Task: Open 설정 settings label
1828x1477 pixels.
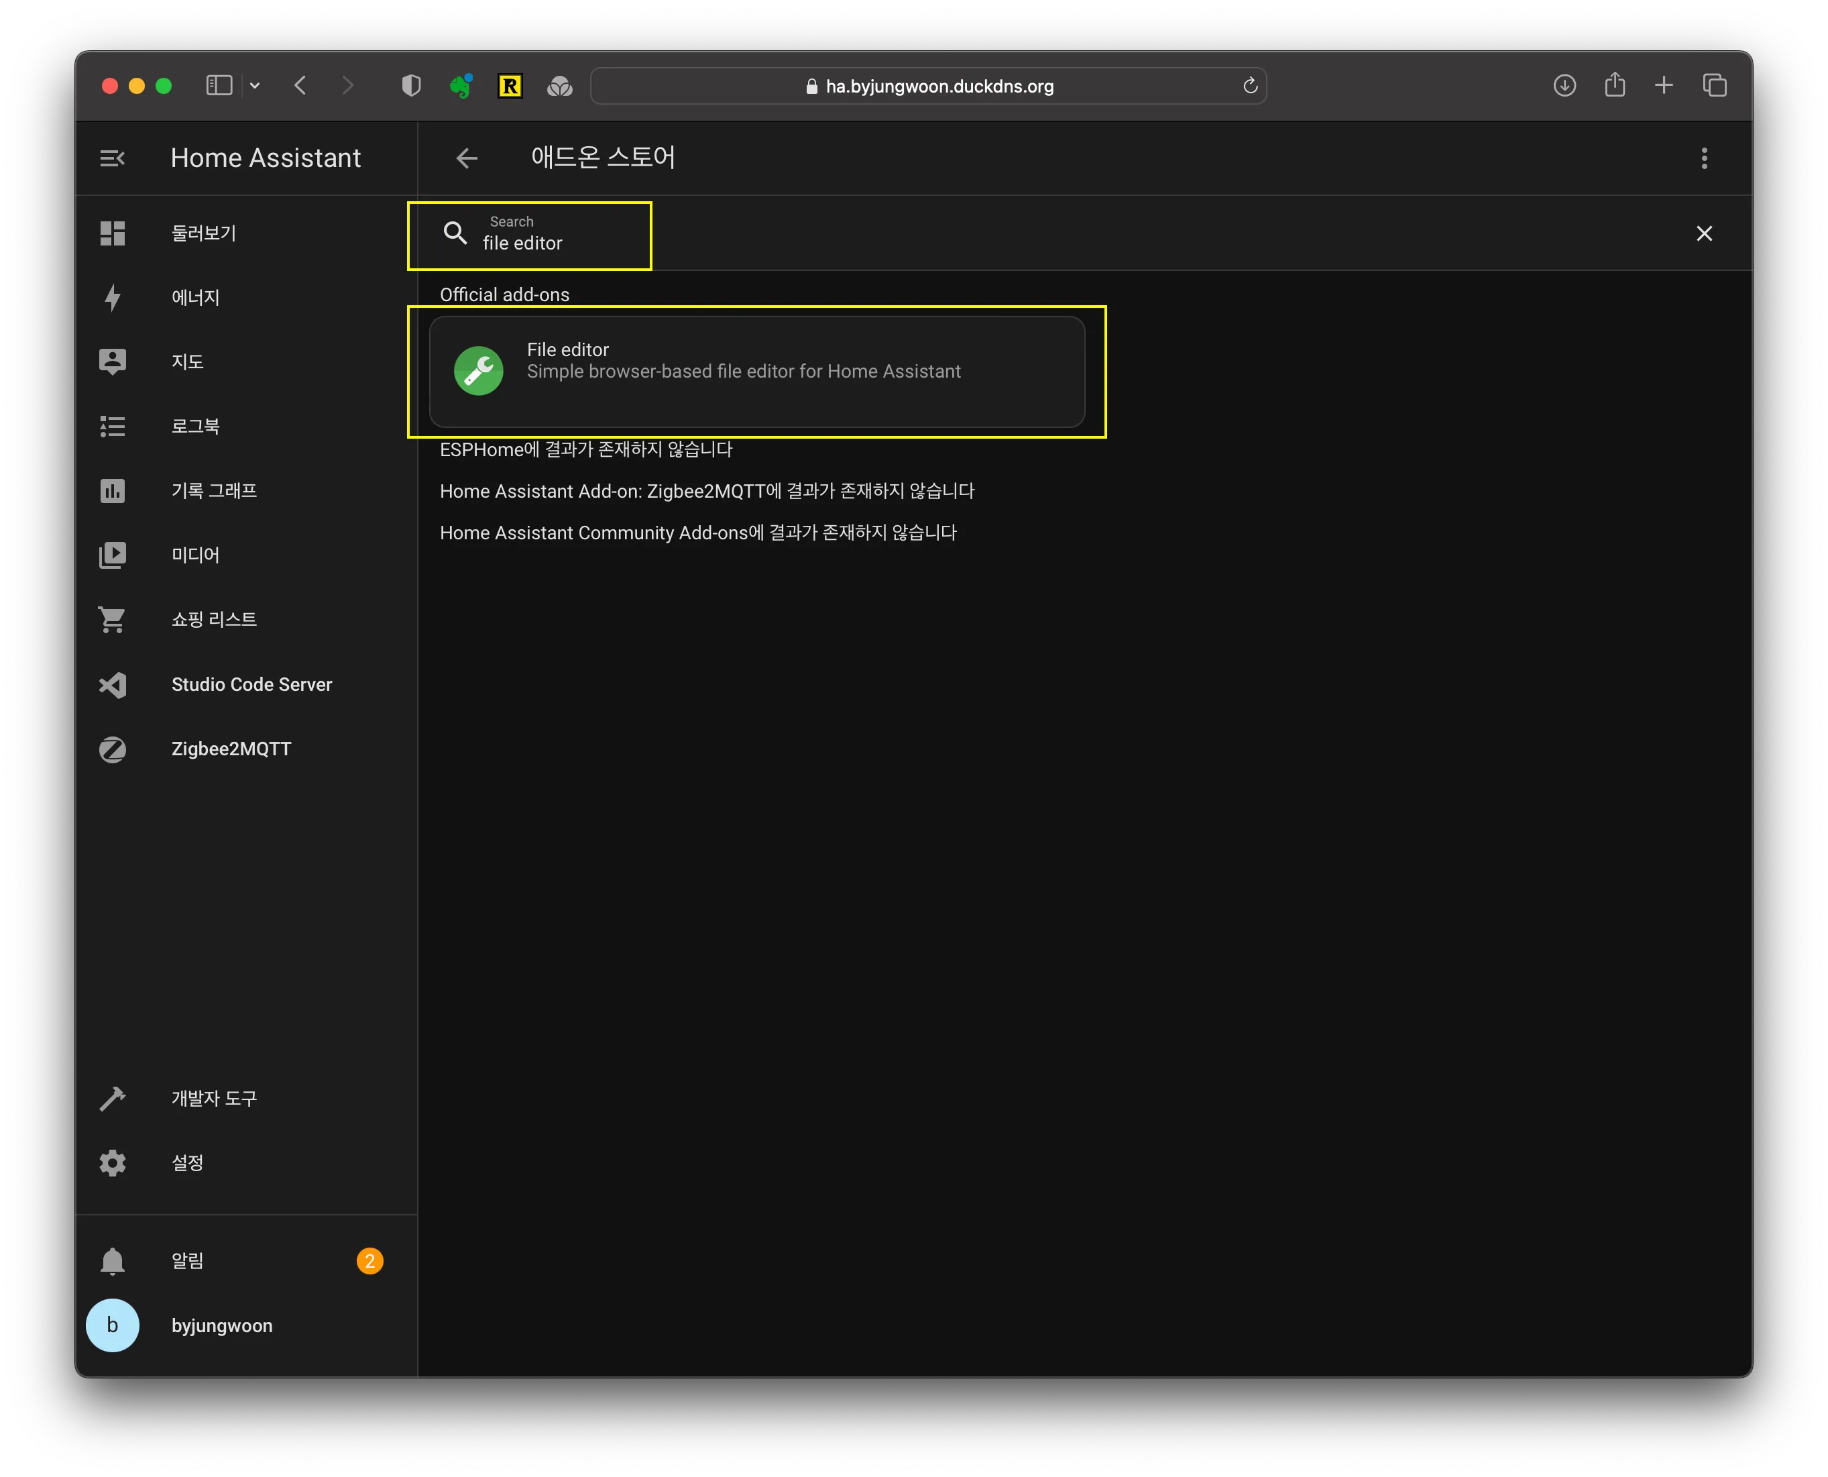Action: pos(187,1163)
